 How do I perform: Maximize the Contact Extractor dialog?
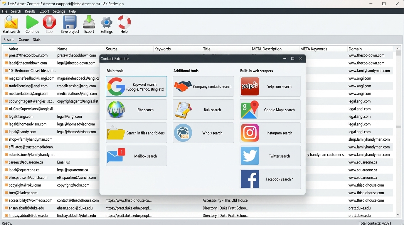point(293,59)
